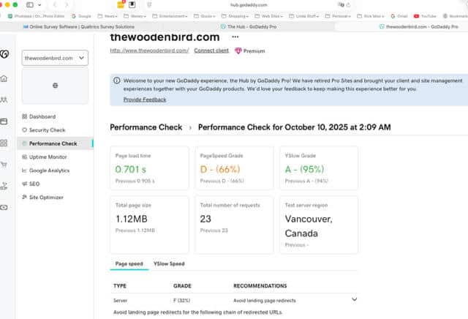Click the YSlow grade A - (95%)

(304, 169)
